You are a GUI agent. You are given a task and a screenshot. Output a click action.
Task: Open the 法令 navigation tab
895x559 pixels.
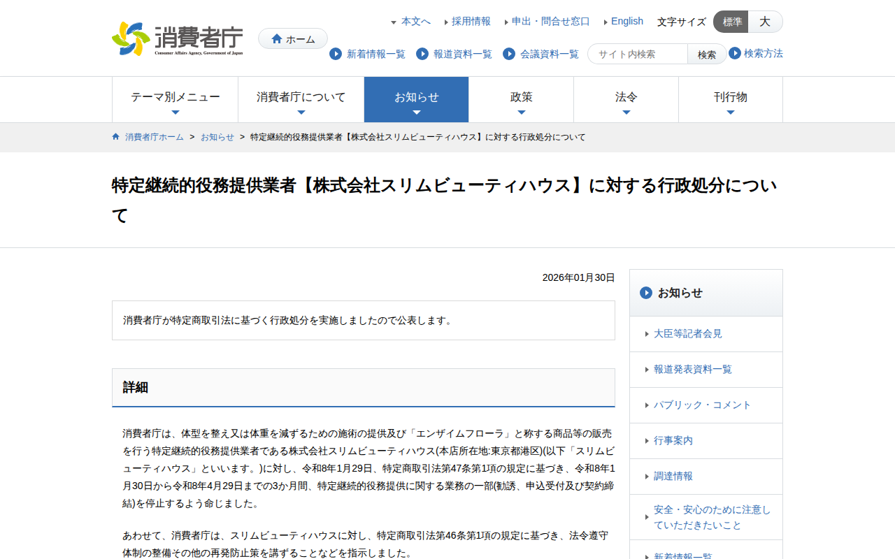626,99
